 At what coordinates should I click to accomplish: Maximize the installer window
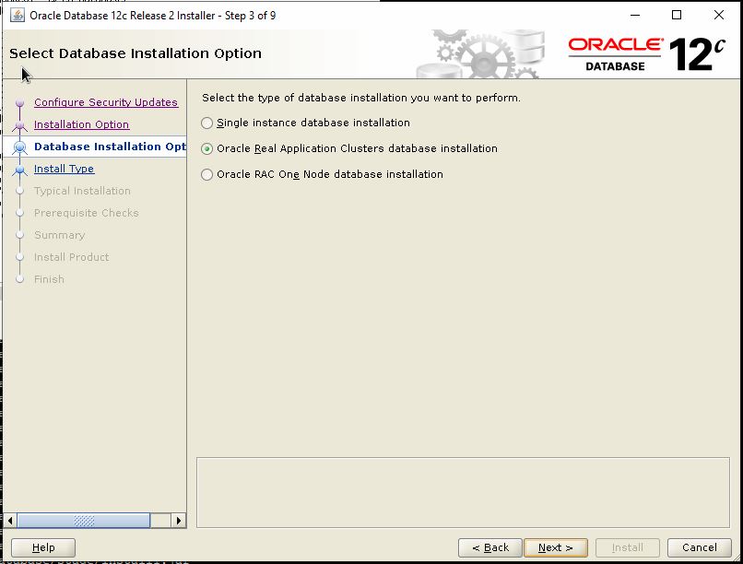tap(677, 15)
